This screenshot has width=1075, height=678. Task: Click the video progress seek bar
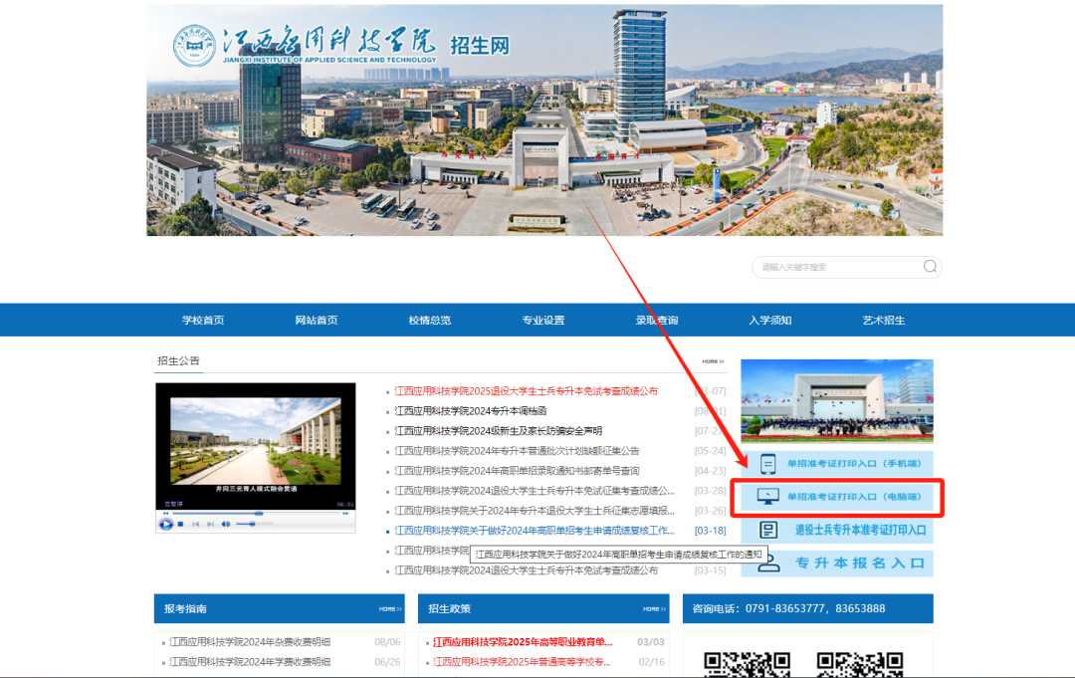click(255, 513)
